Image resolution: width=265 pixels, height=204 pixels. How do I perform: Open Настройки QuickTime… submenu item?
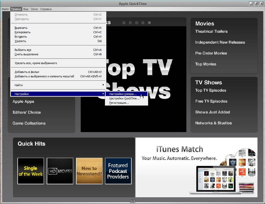126,98
